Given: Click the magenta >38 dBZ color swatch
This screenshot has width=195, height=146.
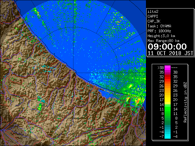Looking at the screenshot, I should [168, 68].
